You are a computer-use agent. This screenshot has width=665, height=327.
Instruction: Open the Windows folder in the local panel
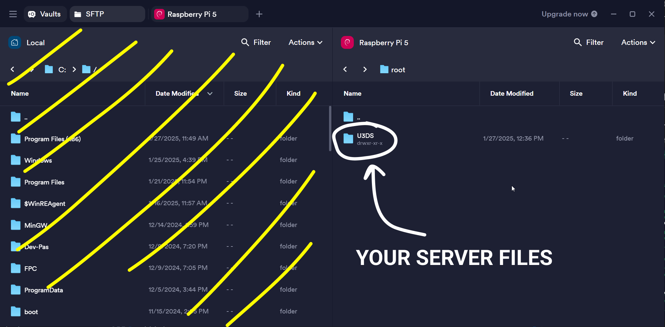tap(38, 160)
